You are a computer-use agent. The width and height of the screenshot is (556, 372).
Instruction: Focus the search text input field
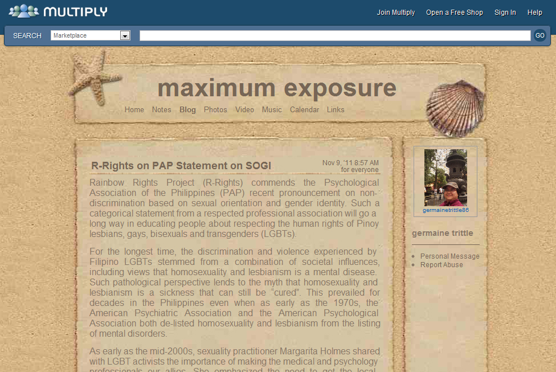click(335, 35)
